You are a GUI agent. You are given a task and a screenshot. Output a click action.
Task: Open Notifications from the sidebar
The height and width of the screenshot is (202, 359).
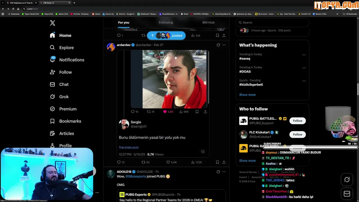point(67,60)
